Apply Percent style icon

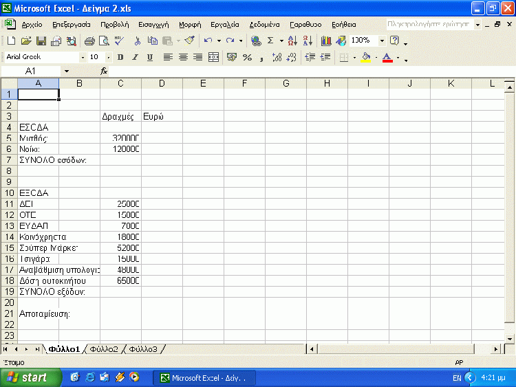[x=247, y=58]
